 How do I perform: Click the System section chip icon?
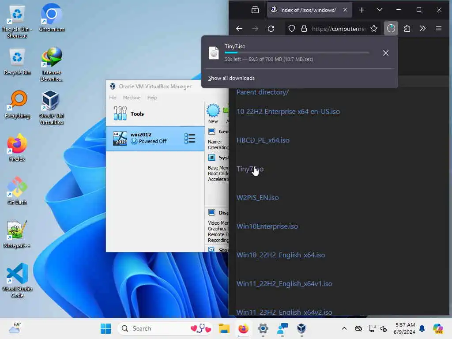211,158
